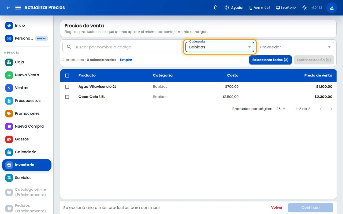The width and height of the screenshot is (343, 214).
Task: Click the Inicio home icon
Action: click(9, 26)
